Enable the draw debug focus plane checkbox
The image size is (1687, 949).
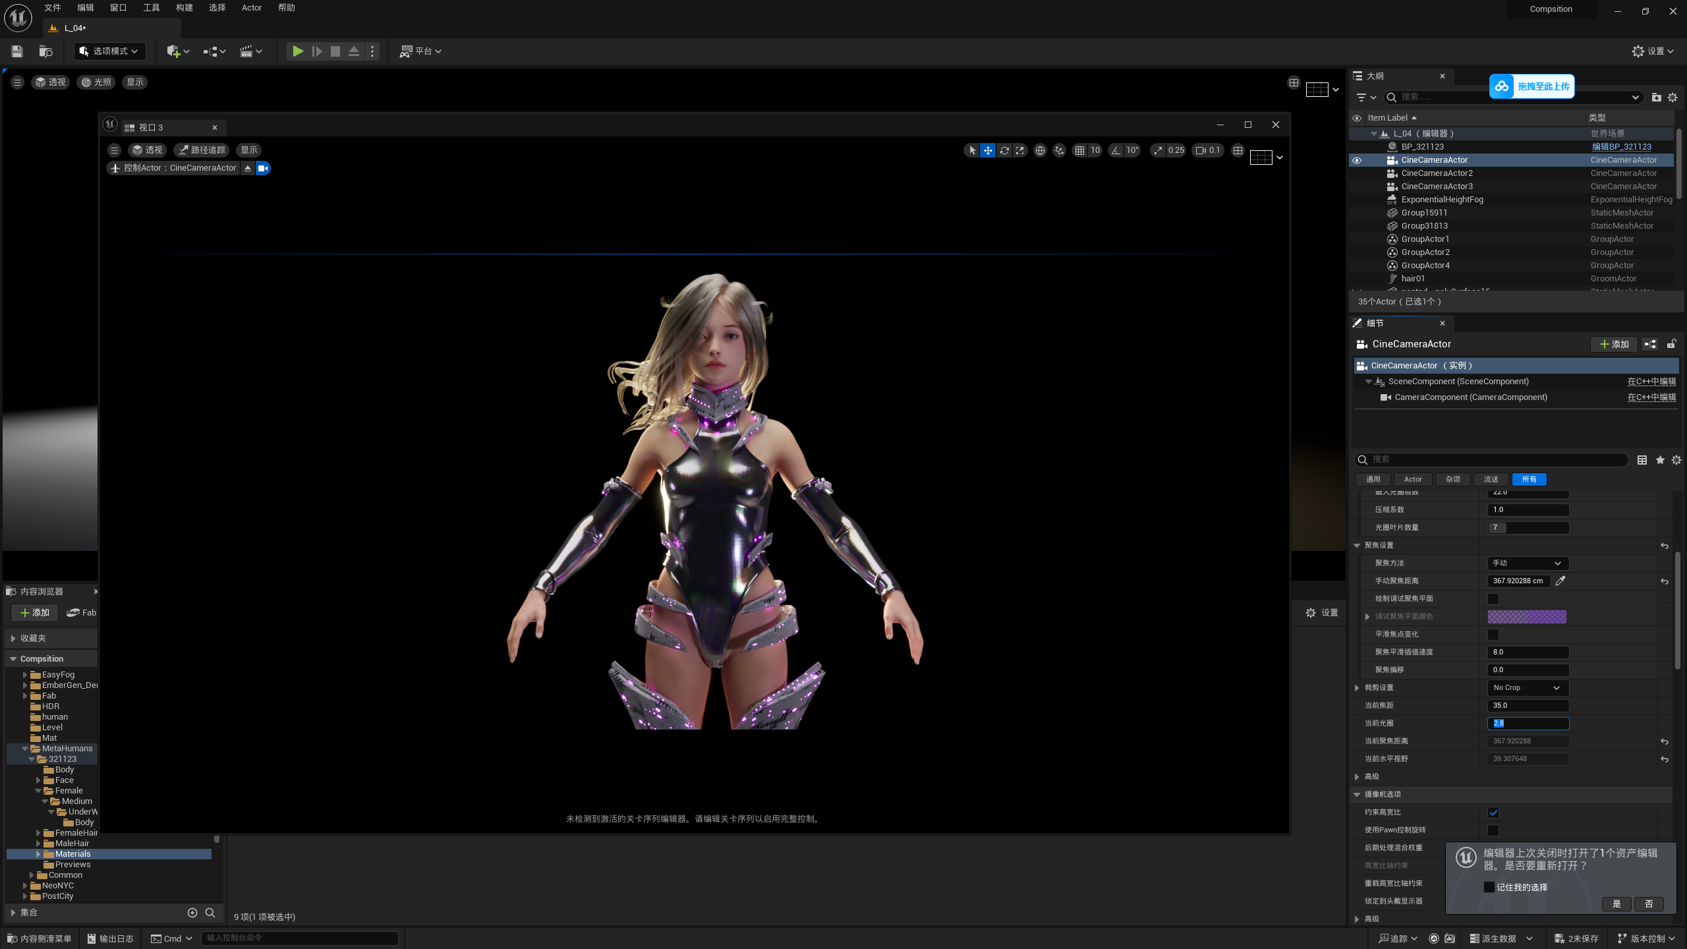coord(1493,599)
